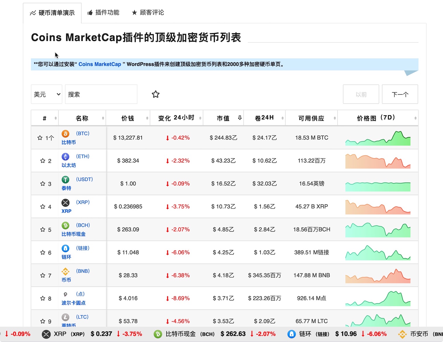
Task: Click the Binance Coin (BNB) table logo
Action: click(65, 271)
